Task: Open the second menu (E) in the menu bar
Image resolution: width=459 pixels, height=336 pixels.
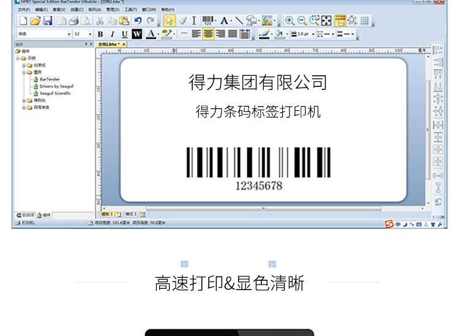Action: (41, 9)
